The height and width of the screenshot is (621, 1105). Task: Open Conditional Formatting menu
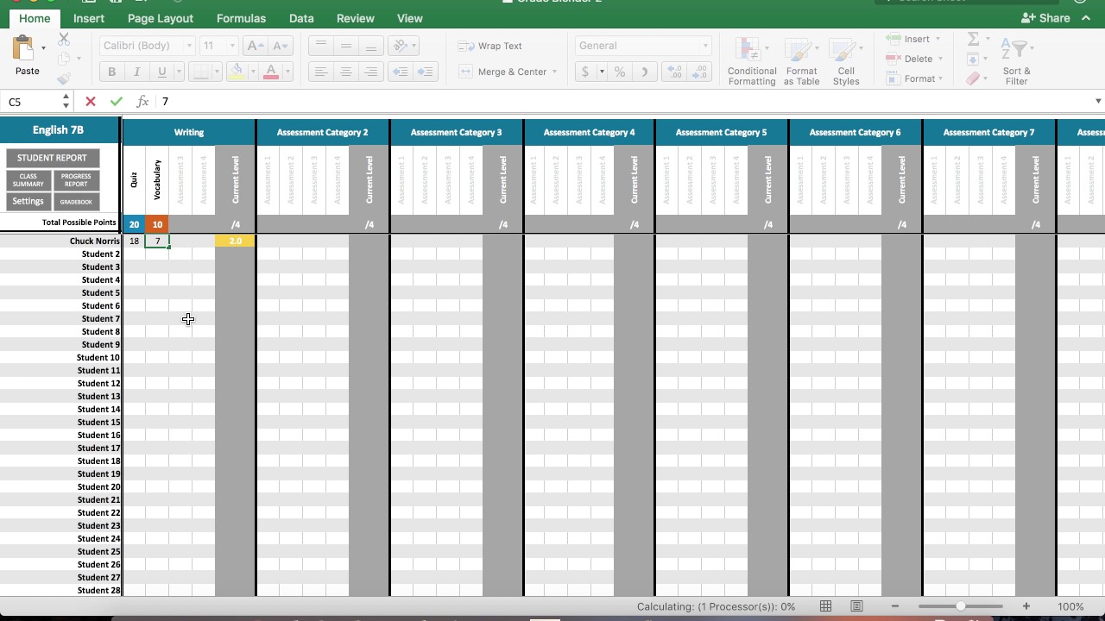pos(751,61)
